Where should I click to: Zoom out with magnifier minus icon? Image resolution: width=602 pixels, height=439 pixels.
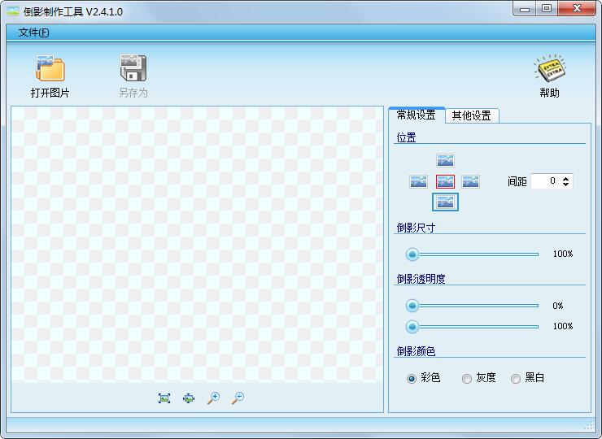coord(238,398)
